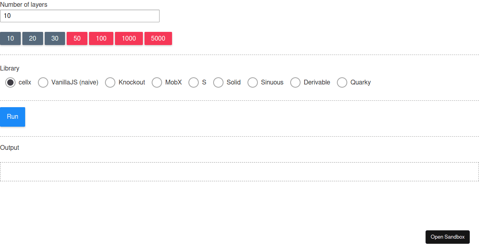Click the 1000 layers preset button
Screen dimensions: 479x251
tap(129, 38)
